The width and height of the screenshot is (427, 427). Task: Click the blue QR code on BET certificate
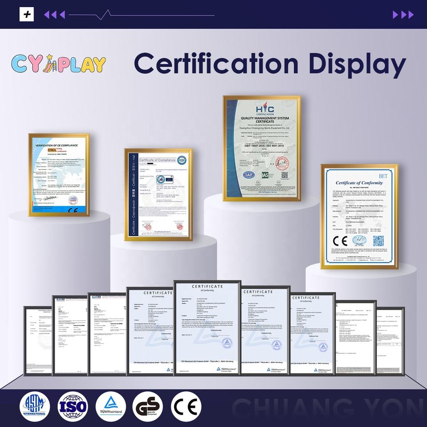(x=378, y=241)
